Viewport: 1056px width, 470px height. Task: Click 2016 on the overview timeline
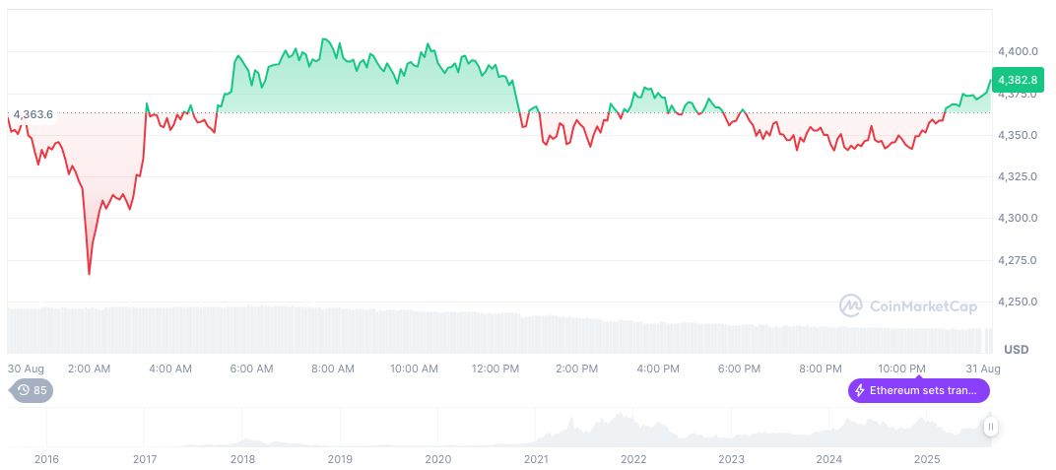point(46,459)
